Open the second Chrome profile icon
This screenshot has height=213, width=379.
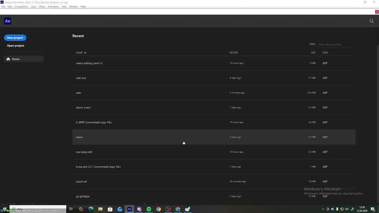(x=178, y=209)
